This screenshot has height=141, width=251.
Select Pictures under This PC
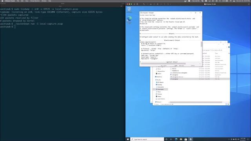[x=159, y=94]
